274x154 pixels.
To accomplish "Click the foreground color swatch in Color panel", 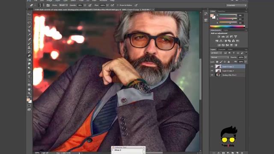I will coord(212,16).
